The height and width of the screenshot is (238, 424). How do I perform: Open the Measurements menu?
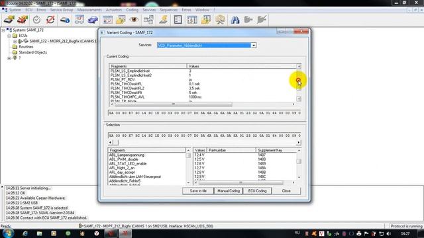pyautogui.click(x=89, y=10)
